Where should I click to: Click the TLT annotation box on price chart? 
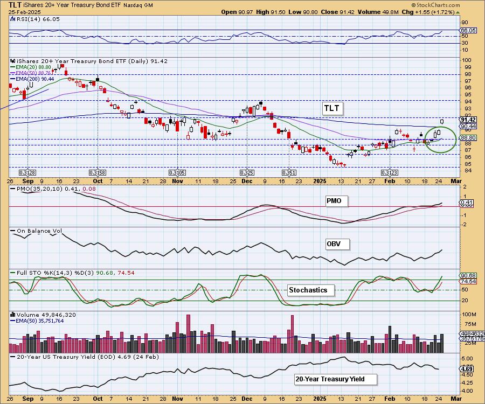(331, 108)
